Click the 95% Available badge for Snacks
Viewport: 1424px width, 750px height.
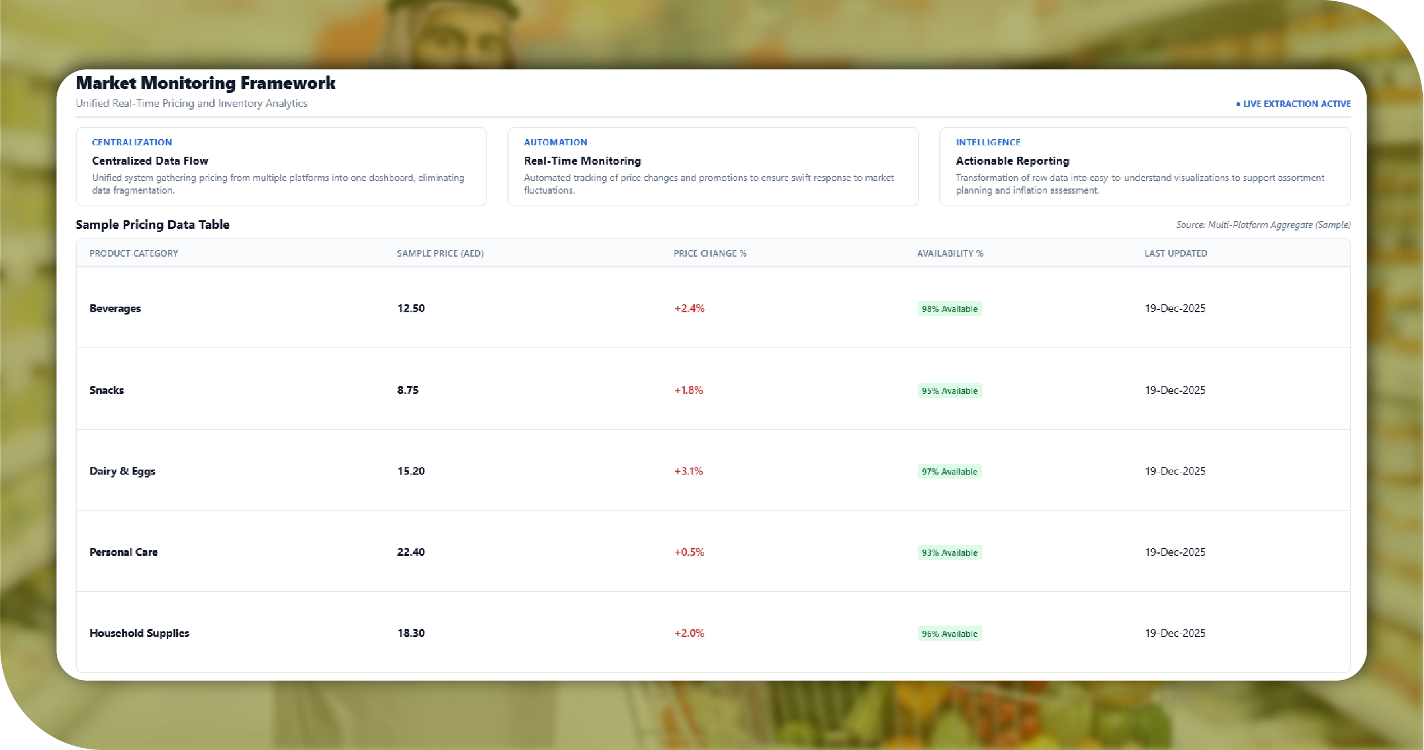click(x=950, y=391)
